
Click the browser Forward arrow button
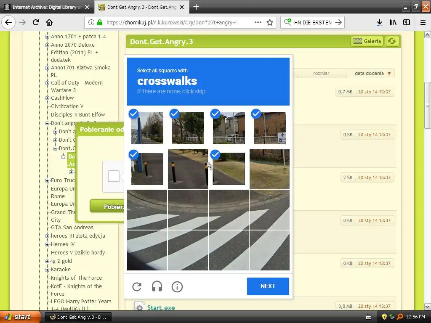click(22, 22)
